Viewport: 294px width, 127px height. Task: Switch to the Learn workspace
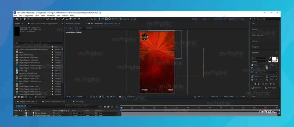205,19
